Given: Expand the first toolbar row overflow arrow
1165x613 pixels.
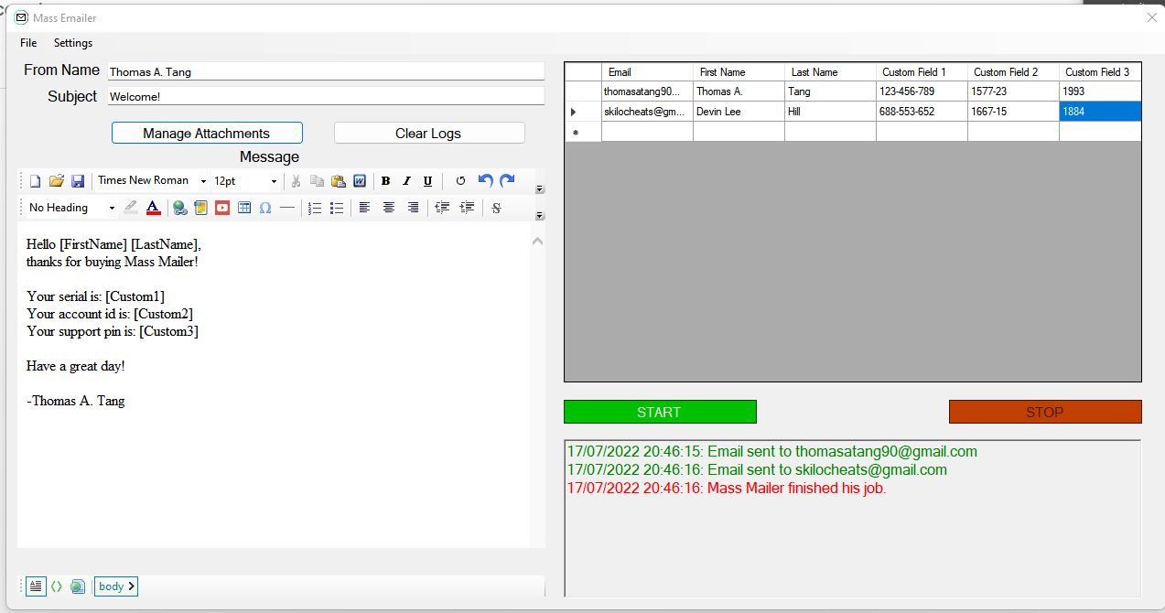Looking at the screenshot, I should (539, 188).
